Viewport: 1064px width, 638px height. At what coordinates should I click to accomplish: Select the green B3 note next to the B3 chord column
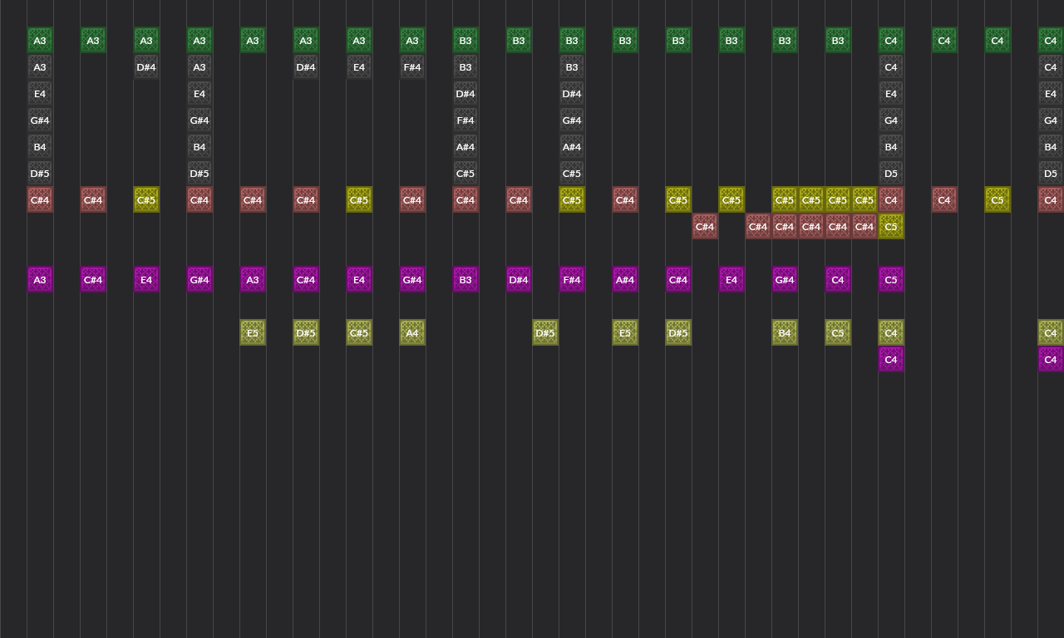coord(519,40)
